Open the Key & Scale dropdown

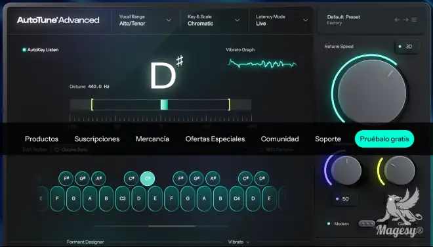[214, 20]
